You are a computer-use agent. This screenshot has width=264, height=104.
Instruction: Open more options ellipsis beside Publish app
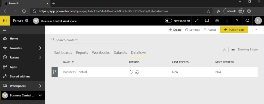tap(255, 30)
